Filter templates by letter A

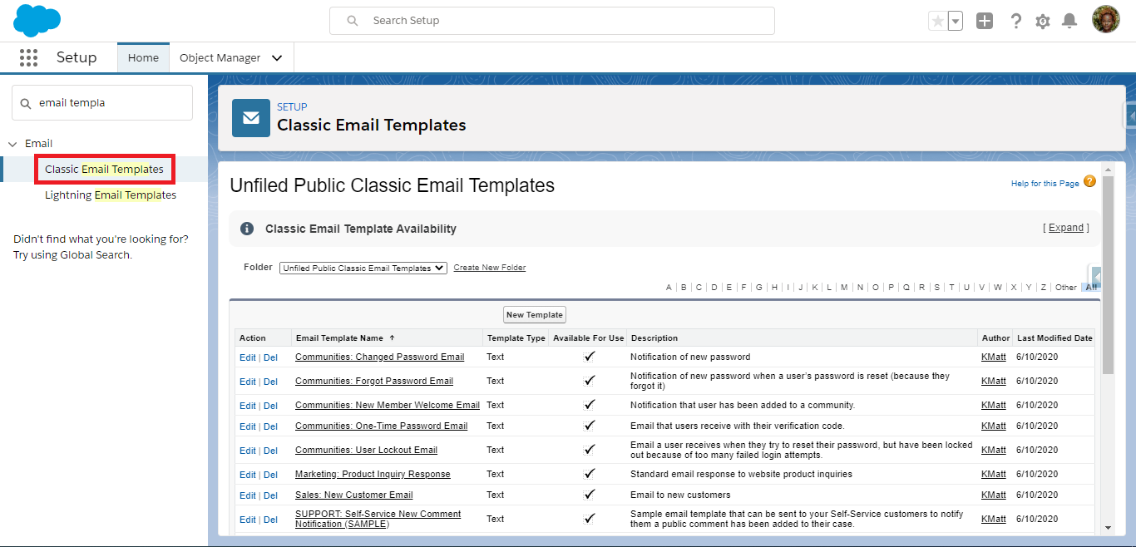tap(669, 288)
